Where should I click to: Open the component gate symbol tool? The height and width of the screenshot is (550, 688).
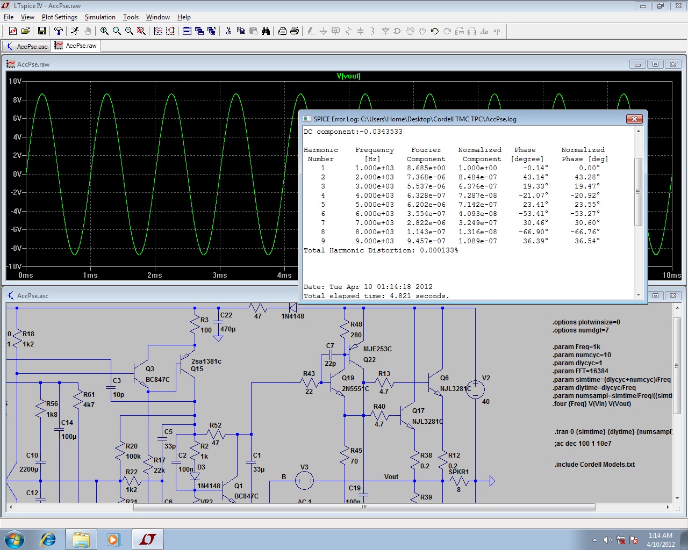tap(398, 31)
